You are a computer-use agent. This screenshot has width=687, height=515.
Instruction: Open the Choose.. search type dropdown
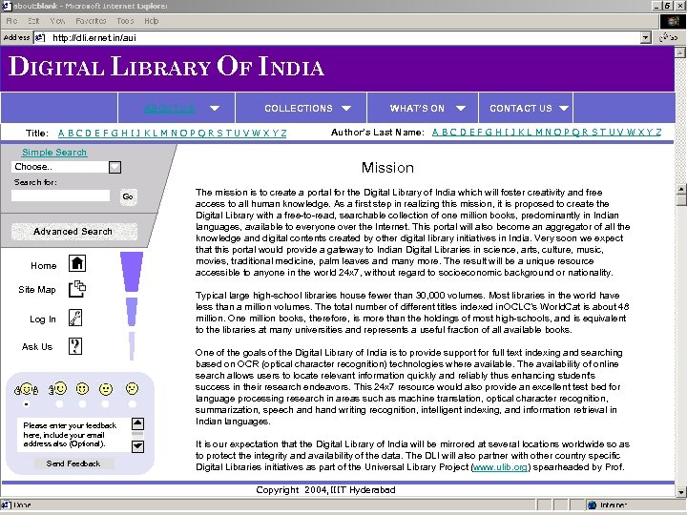[114, 167]
